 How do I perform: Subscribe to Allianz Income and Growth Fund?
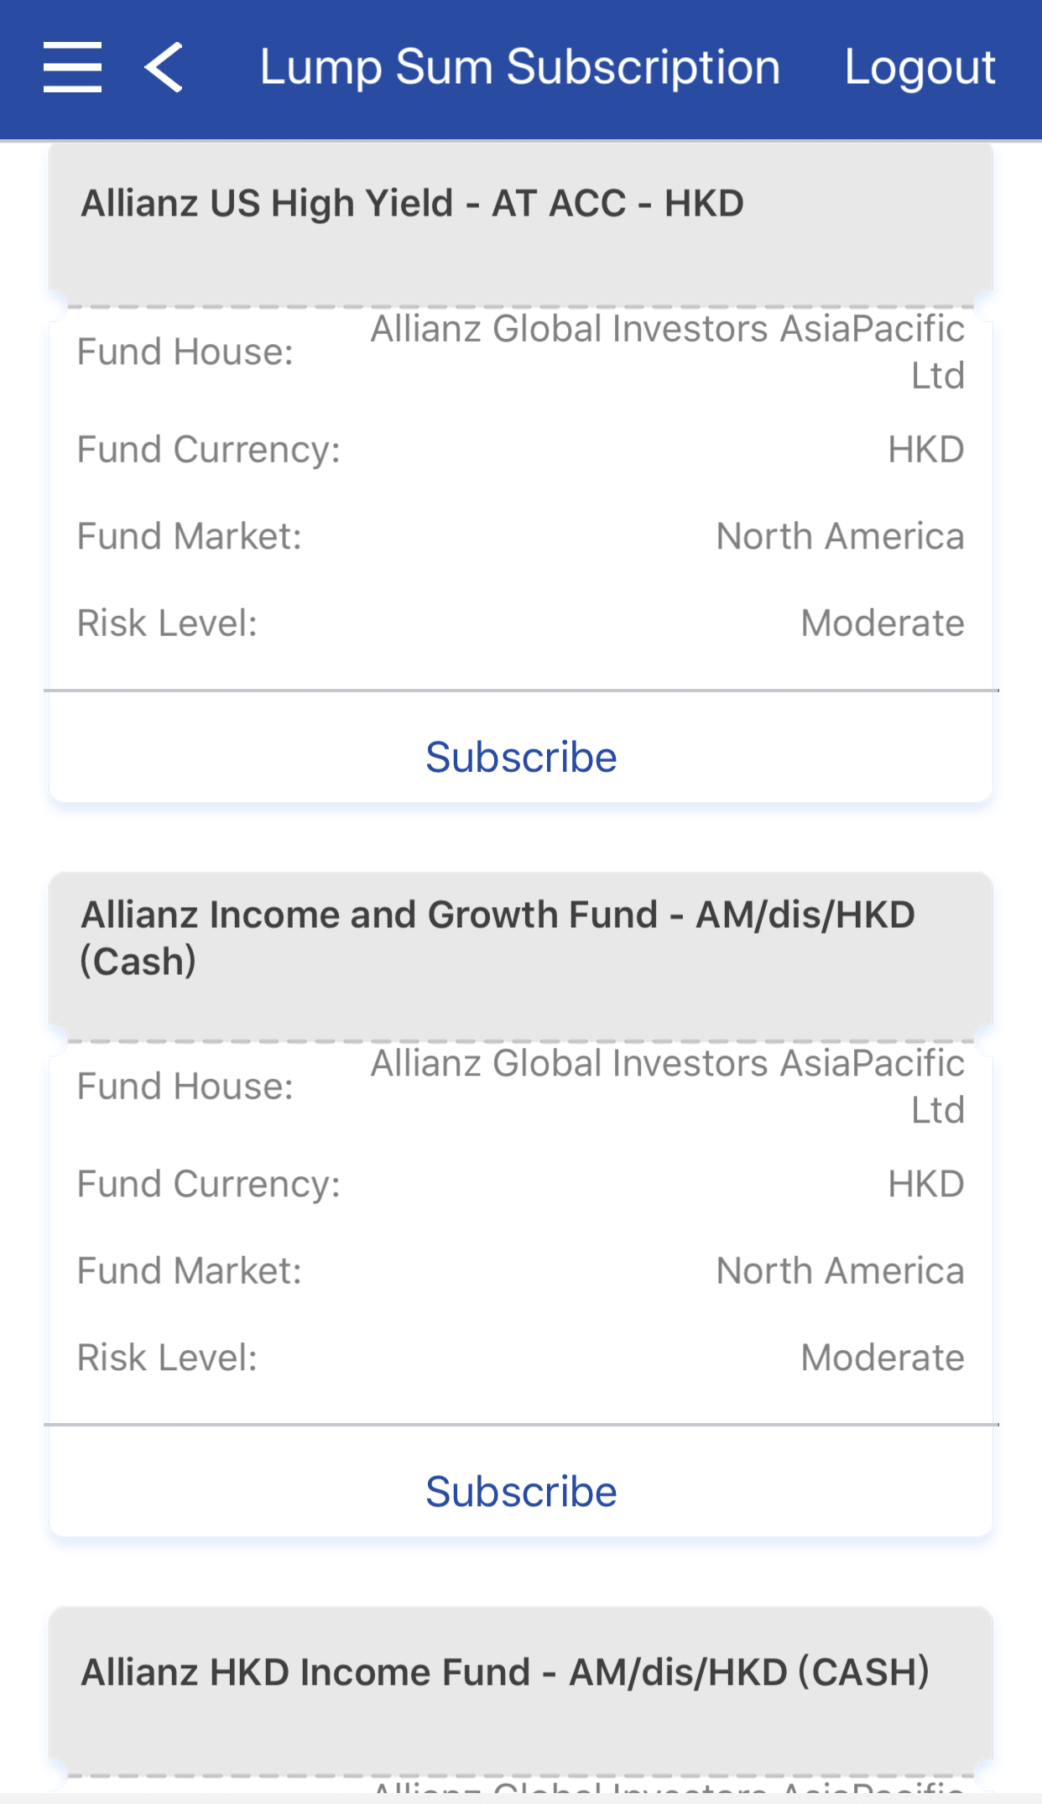pos(521,1491)
